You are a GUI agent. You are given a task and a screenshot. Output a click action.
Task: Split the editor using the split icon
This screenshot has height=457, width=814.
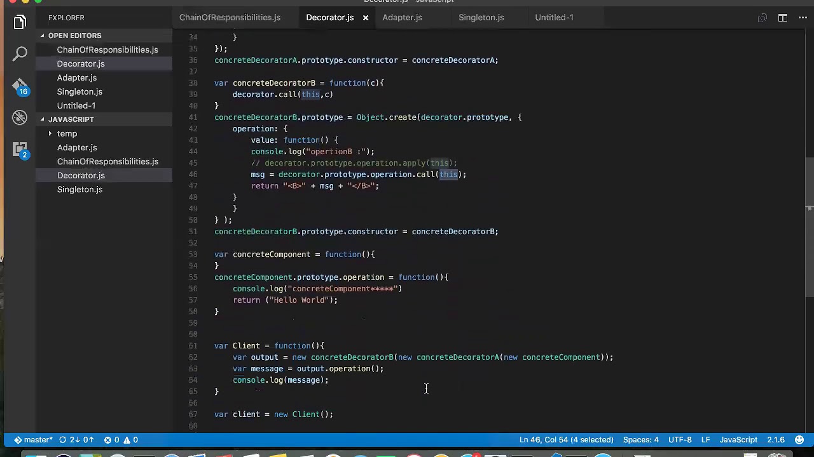click(783, 18)
